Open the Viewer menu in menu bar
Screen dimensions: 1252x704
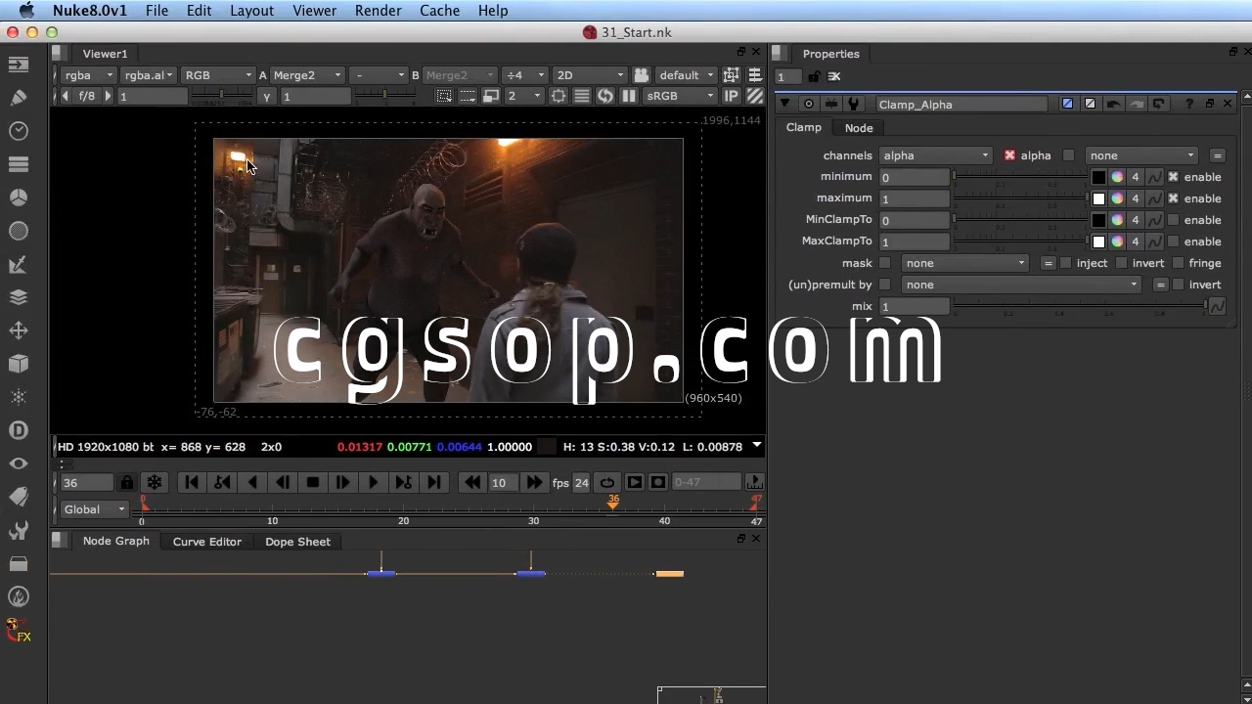click(314, 11)
